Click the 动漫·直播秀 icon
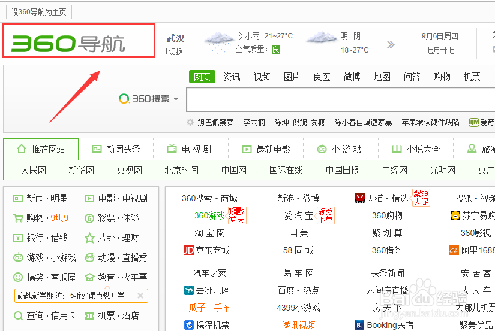Viewport: 495px width, 331px height. [x=89, y=257]
